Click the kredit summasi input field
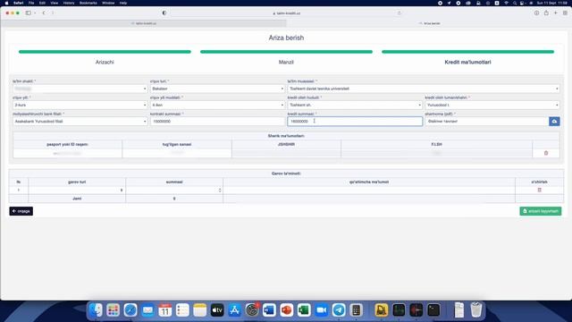 pos(355,122)
